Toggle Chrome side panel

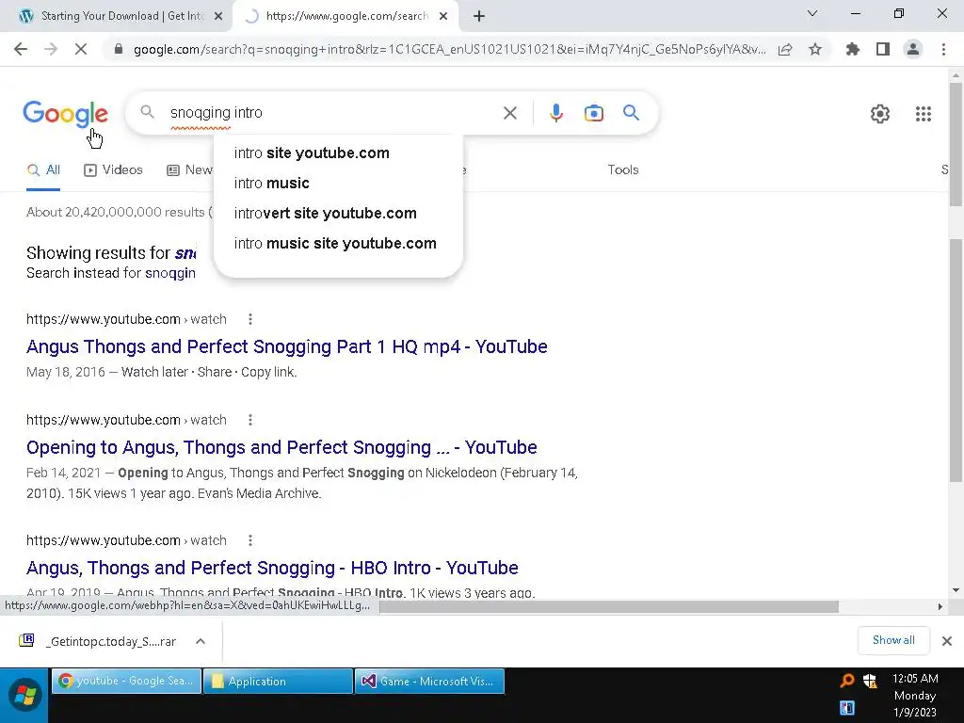[883, 49]
